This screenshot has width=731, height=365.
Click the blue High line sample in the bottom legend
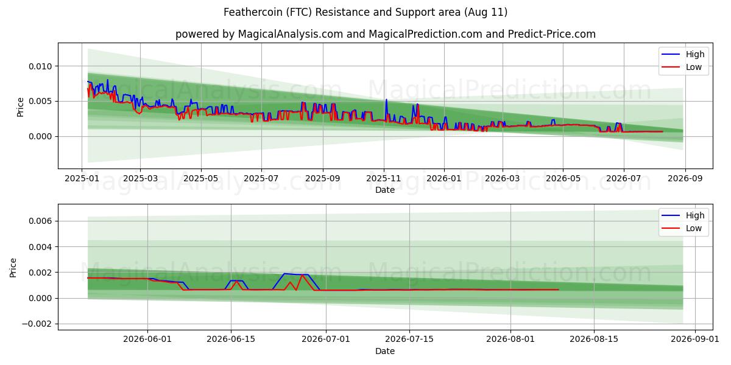(x=671, y=216)
